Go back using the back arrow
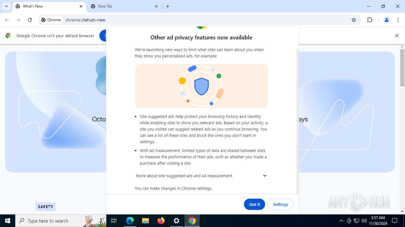This screenshot has height=227, width=405. [x=7, y=20]
